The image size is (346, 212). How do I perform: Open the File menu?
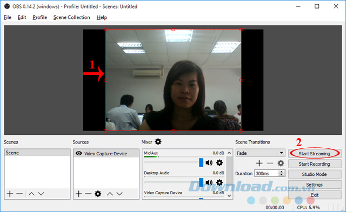coord(7,17)
